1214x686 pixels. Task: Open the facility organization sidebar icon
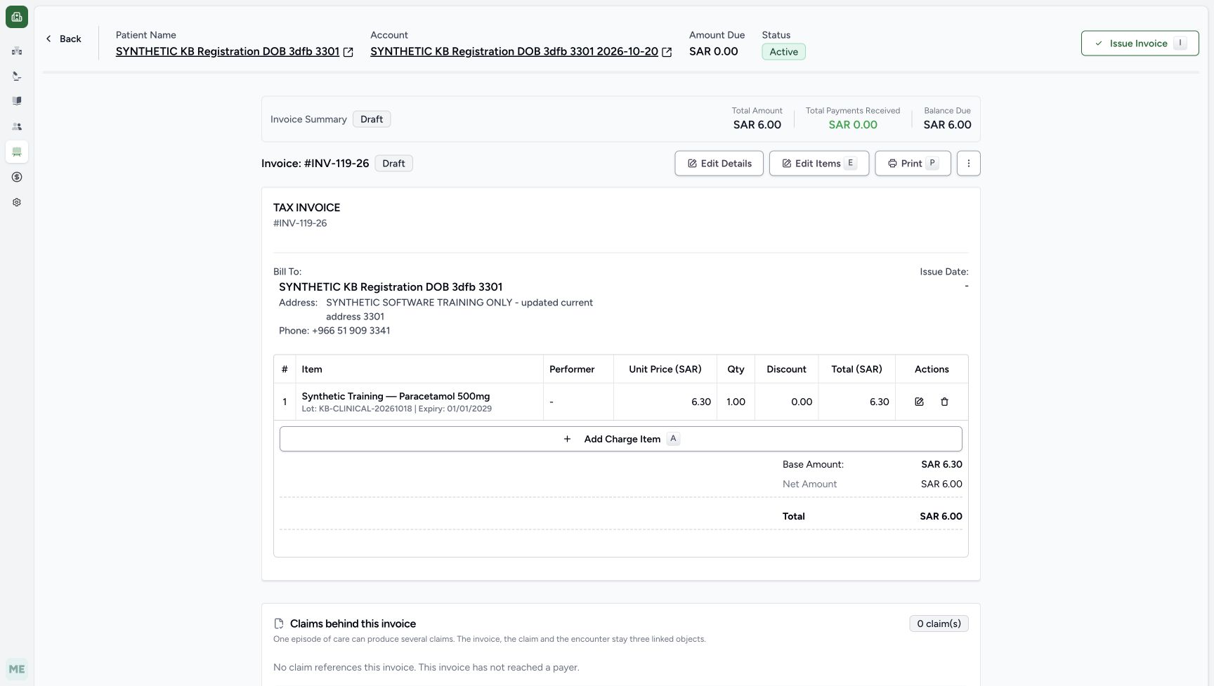click(17, 51)
